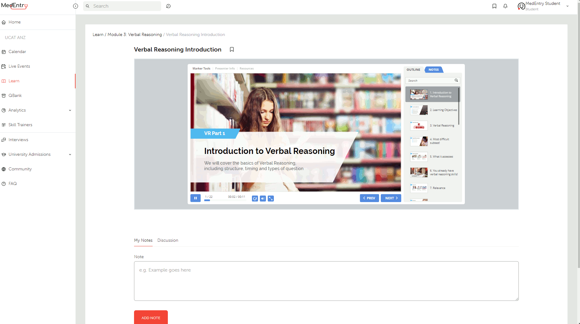Mute the lesson video audio
This screenshot has width=580, height=324.
(x=263, y=198)
